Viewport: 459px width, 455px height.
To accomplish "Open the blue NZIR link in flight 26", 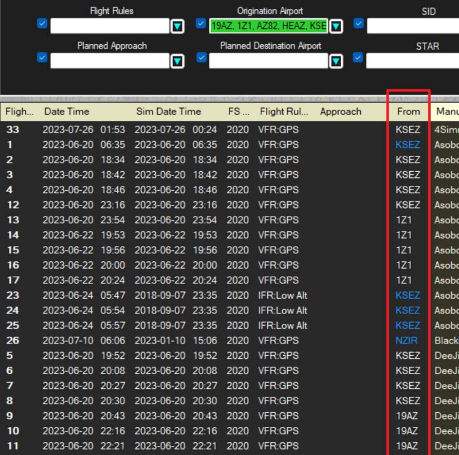I will 406,340.
